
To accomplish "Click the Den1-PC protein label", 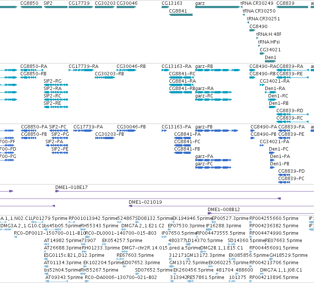I will [279, 149].
